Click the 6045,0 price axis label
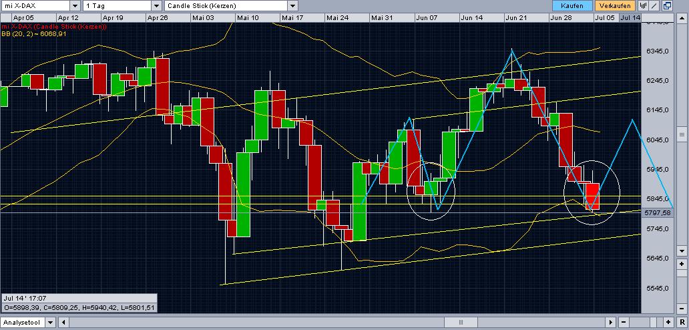Viewport: 689px width, 330px height. pyautogui.click(x=658, y=140)
